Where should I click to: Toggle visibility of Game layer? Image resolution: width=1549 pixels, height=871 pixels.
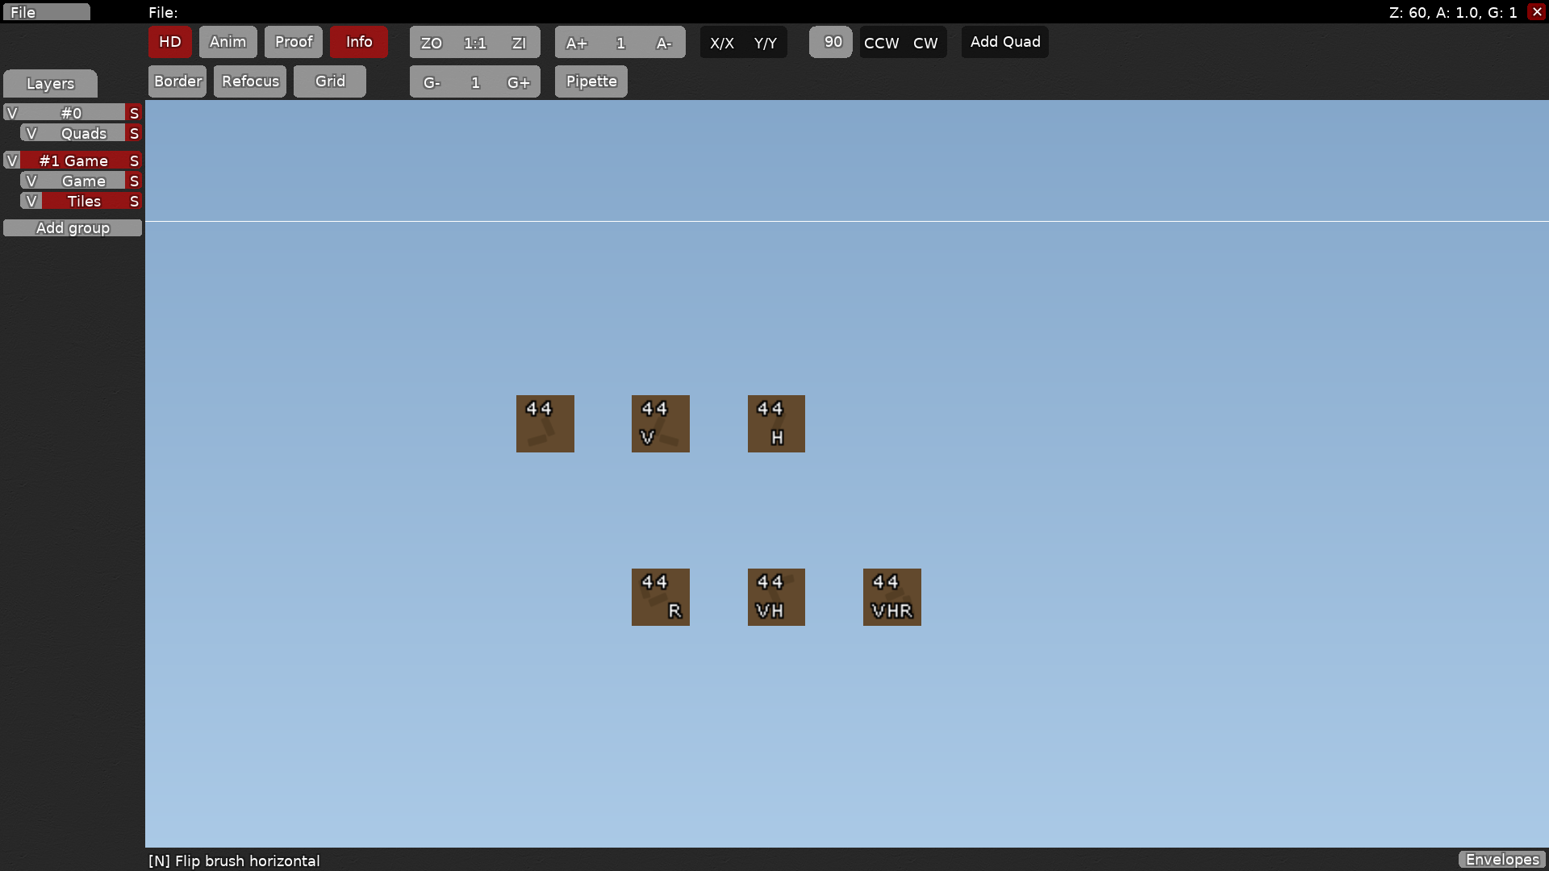(x=31, y=181)
